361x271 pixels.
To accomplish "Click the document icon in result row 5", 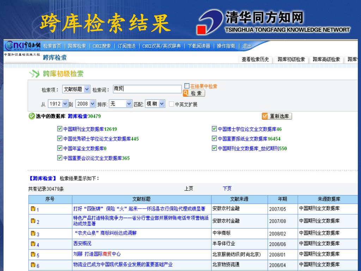I will (33, 254).
